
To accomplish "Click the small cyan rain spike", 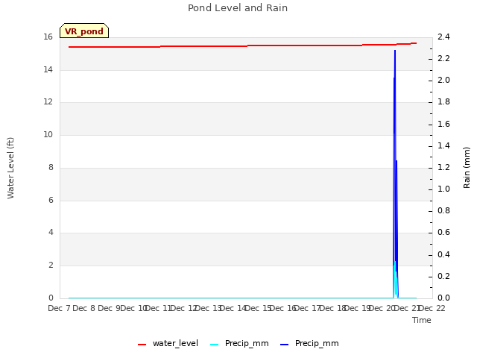I will click(x=395, y=278).
